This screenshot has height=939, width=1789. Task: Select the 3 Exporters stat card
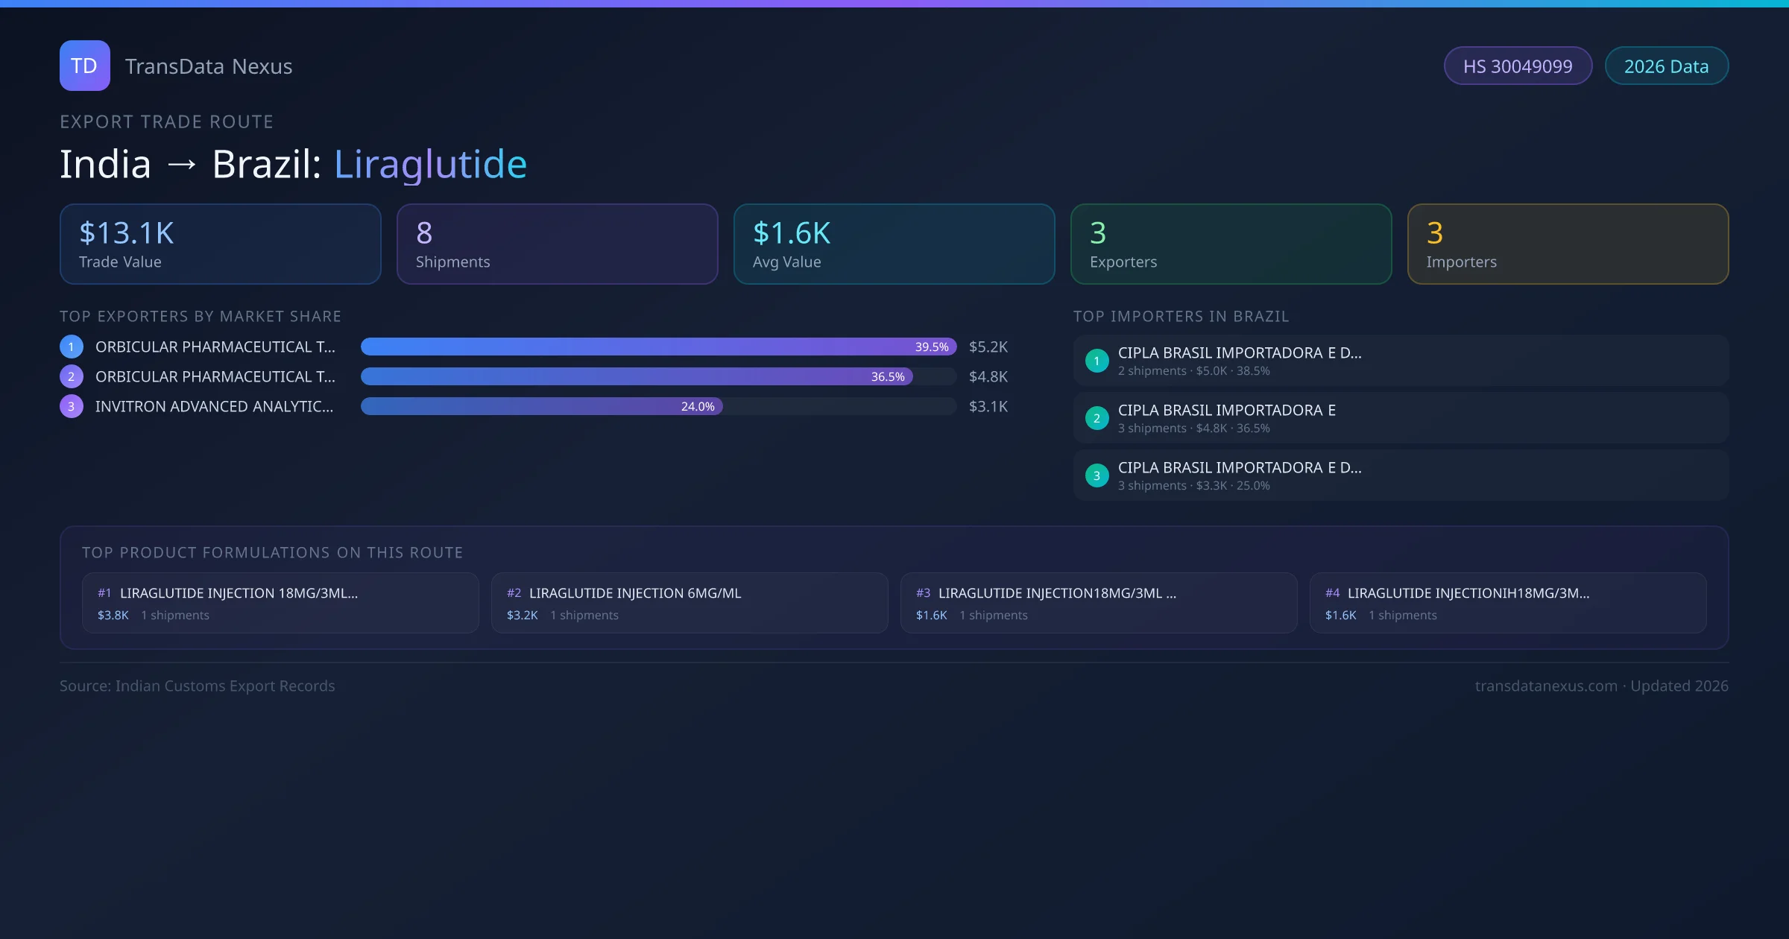tap(1231, 244)
